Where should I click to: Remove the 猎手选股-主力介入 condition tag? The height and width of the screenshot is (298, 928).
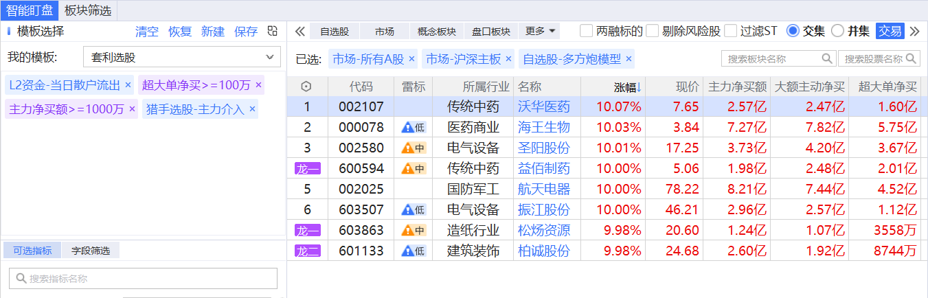click(252, 109)
